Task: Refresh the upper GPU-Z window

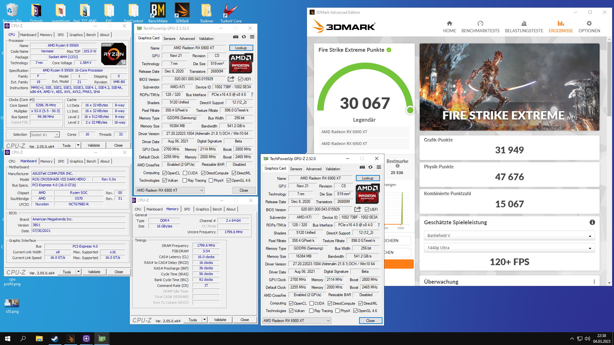Action: point(244,37)
